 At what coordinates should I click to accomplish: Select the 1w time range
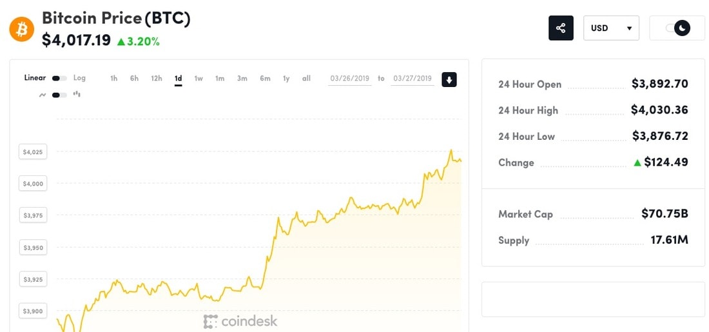[199, 78]
